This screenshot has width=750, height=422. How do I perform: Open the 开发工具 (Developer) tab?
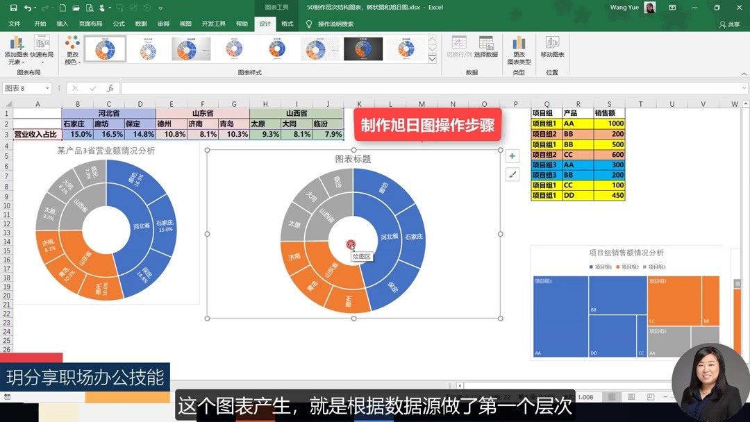[x=213, y=23]
